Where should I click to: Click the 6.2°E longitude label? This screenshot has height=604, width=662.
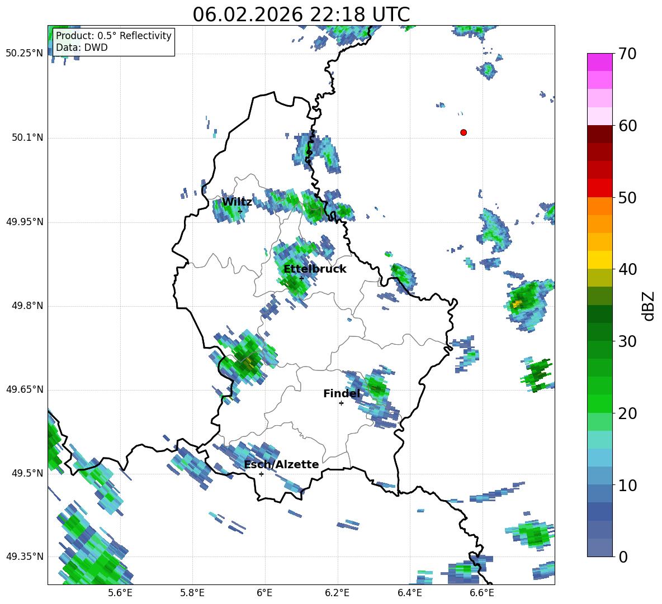pos(337,593)
